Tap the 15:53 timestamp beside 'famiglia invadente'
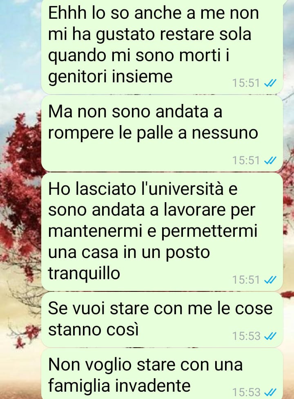 (246, 392)
